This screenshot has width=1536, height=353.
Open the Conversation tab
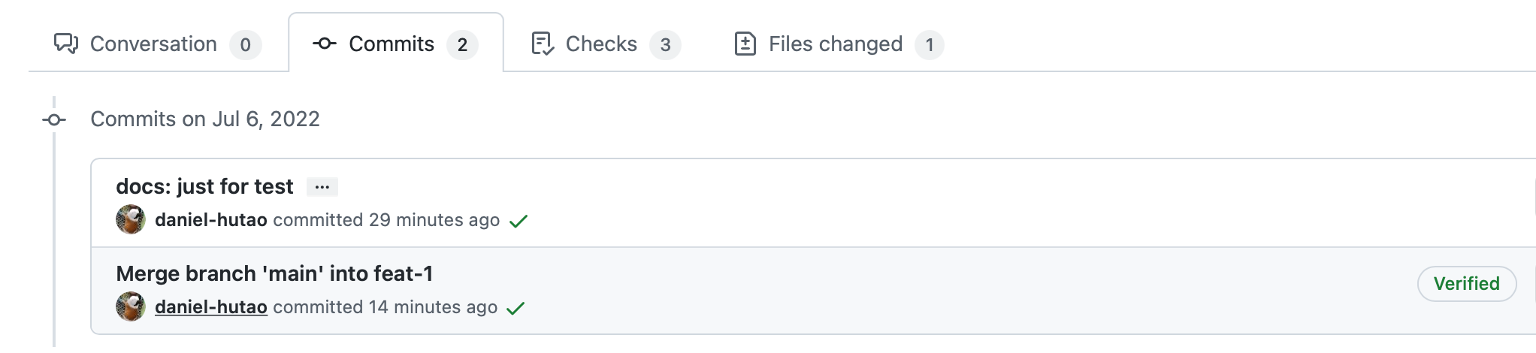pos(153,44)
